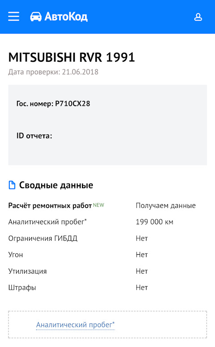Screen dimensions: 215x347
Task: Open the hamburger menu
Action: (13, 17)
